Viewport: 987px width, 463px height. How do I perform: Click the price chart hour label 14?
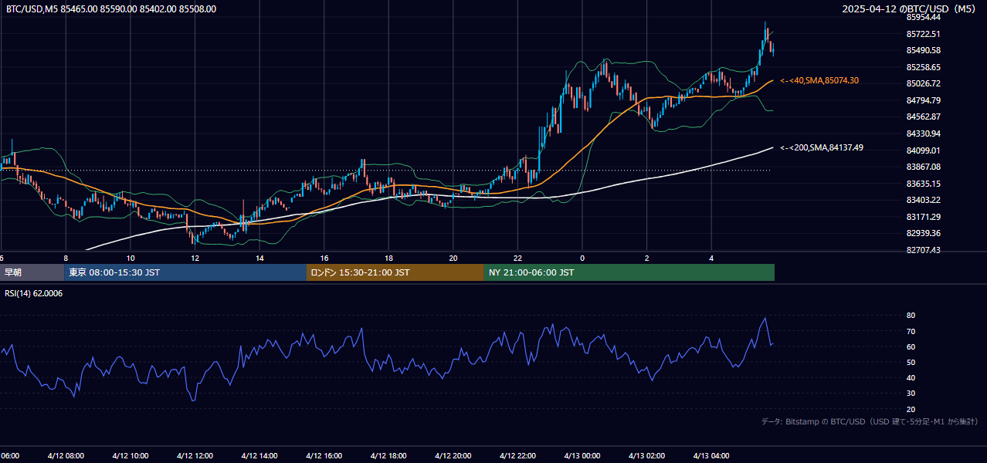(259, 259)
